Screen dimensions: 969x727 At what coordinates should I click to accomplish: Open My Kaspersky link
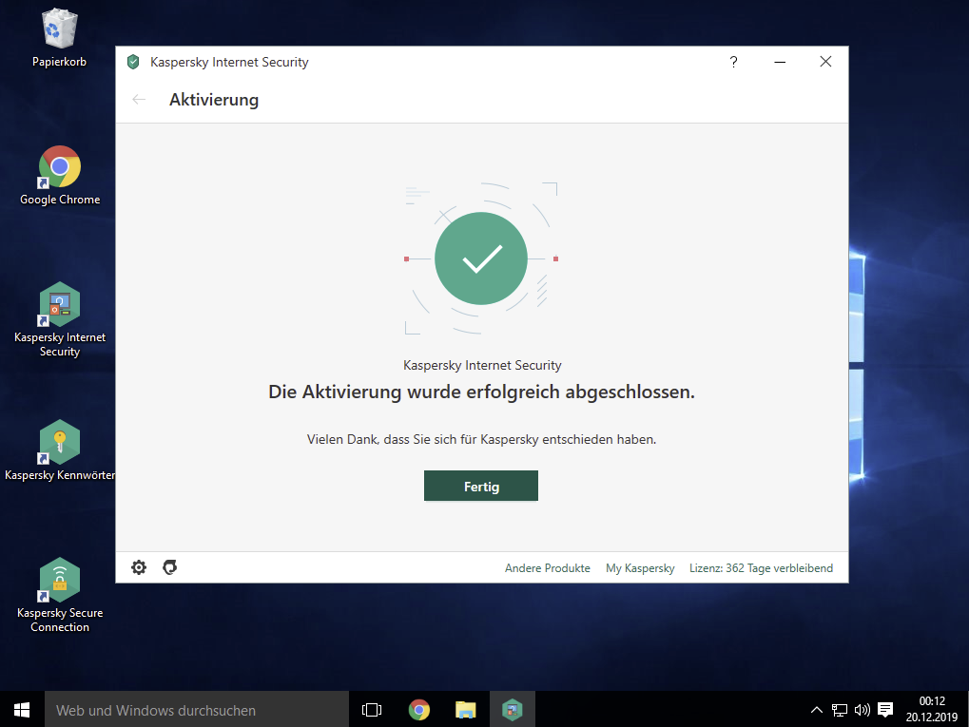tap(640, 568)
